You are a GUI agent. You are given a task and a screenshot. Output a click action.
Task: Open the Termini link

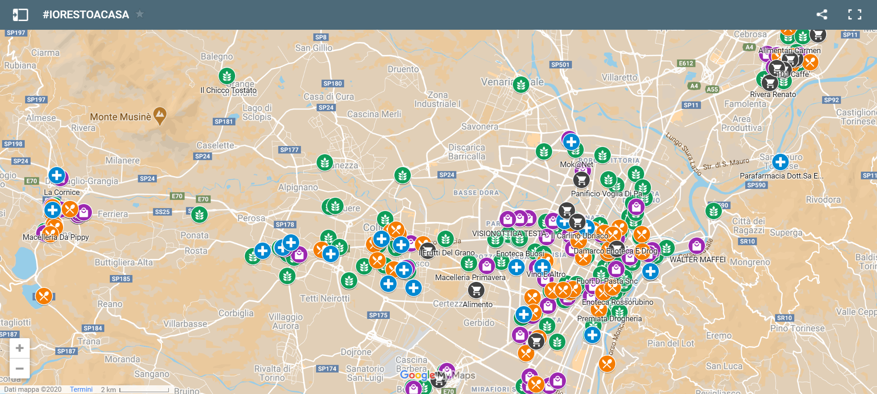point(81,389)
